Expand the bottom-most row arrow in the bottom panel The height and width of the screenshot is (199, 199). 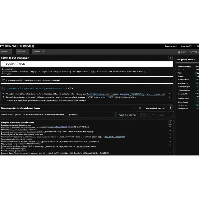tap(170, 153)
